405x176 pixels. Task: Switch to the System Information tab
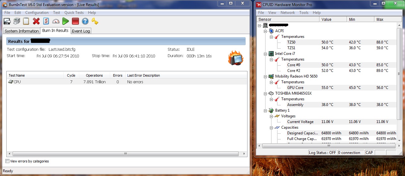pos(22,31)
